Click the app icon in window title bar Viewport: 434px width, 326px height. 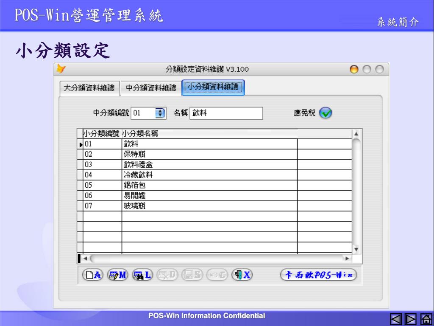pos(61,69)
